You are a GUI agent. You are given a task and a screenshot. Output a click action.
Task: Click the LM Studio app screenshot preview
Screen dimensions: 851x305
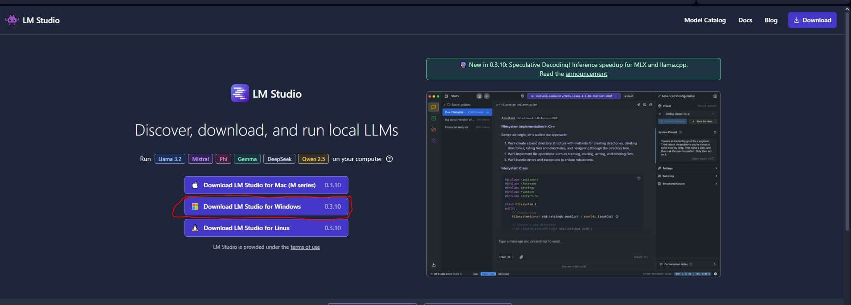point(573,184)
